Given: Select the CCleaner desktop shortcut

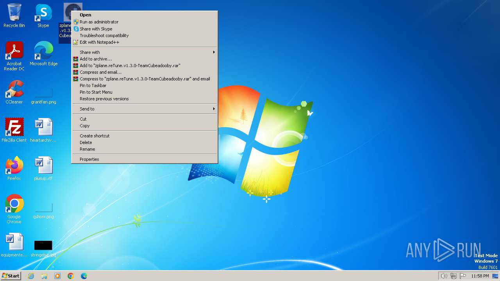Looking at the screenshot, I should click(14, 92).
